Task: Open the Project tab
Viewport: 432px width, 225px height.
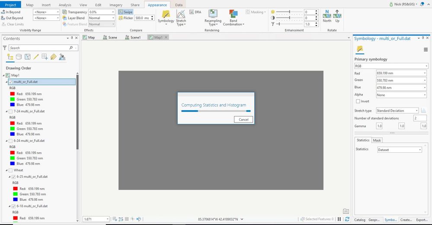Action: click(x=10, y=5)
